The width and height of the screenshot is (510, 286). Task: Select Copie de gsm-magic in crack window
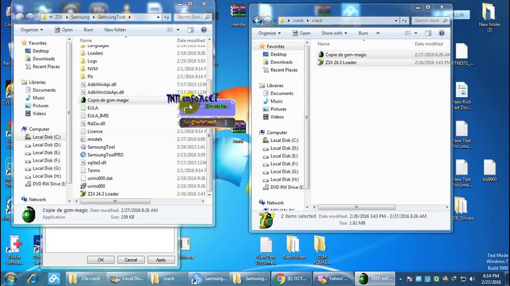[342, 55]
